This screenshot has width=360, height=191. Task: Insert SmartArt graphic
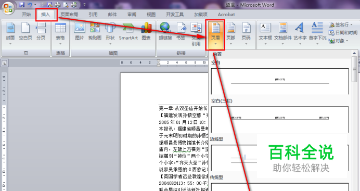point(128,31)
